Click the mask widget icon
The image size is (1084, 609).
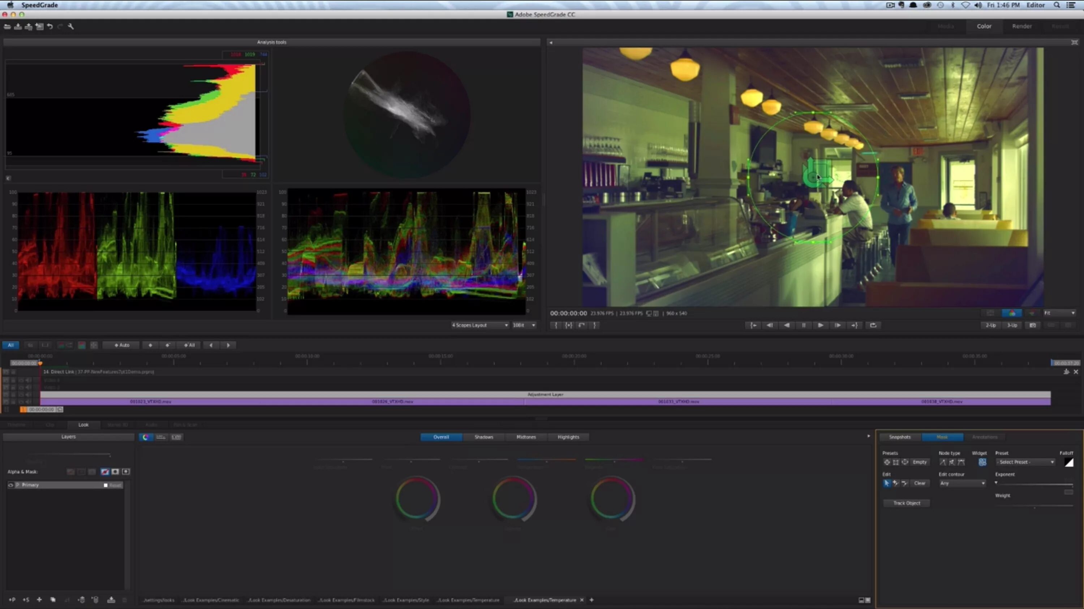982,462
